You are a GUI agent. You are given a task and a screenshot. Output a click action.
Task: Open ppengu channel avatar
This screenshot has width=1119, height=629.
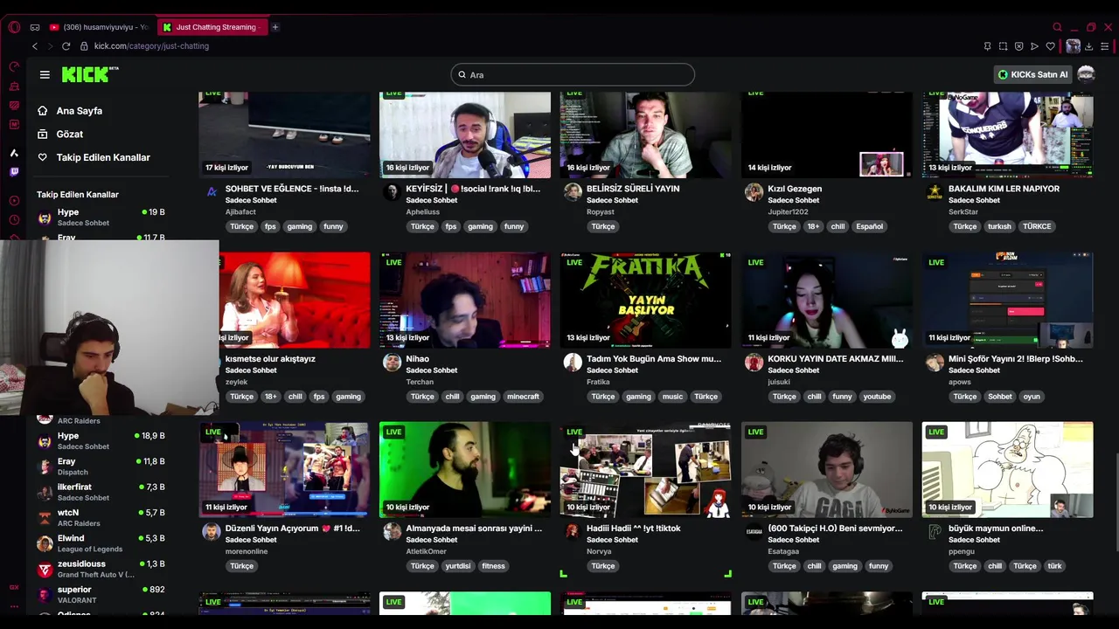click(935, 532)
